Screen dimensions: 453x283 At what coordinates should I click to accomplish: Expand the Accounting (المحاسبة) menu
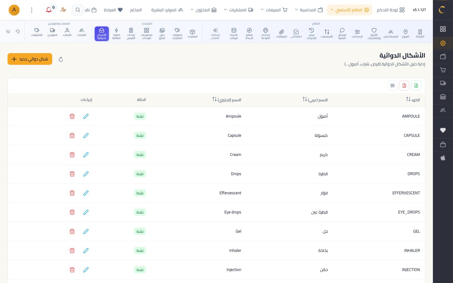click(309, 10)
